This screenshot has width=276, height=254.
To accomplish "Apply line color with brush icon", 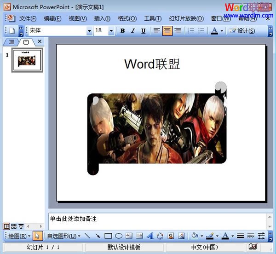I will coord(210,236).
